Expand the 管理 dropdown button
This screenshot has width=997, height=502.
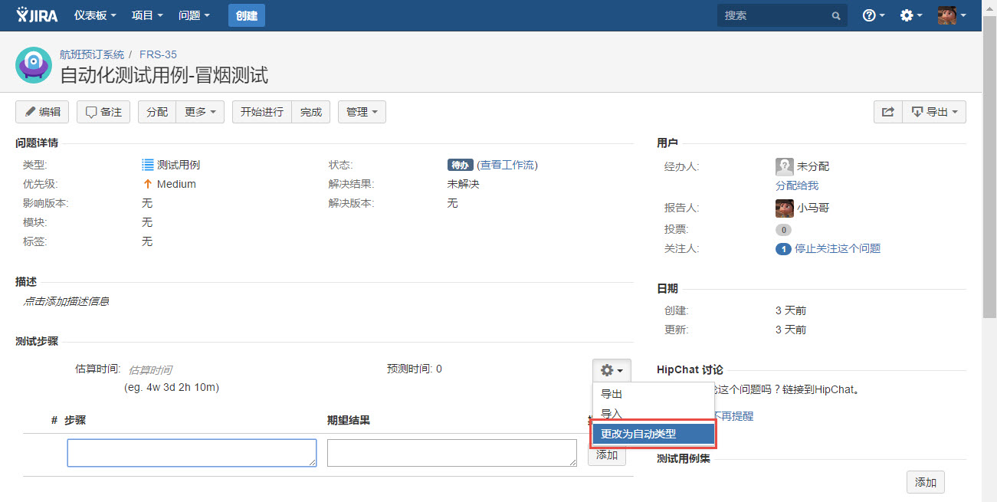[x=362, y=112]
